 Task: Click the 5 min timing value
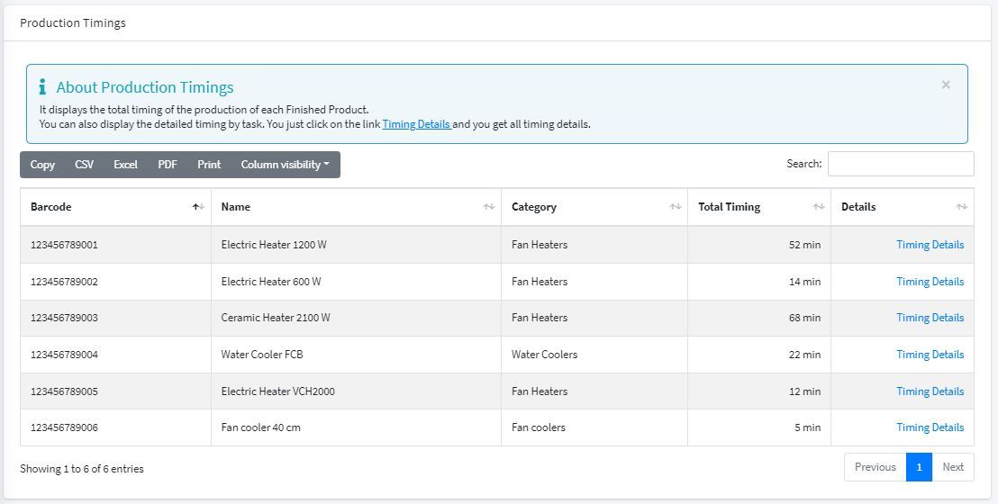pos(807,427)
